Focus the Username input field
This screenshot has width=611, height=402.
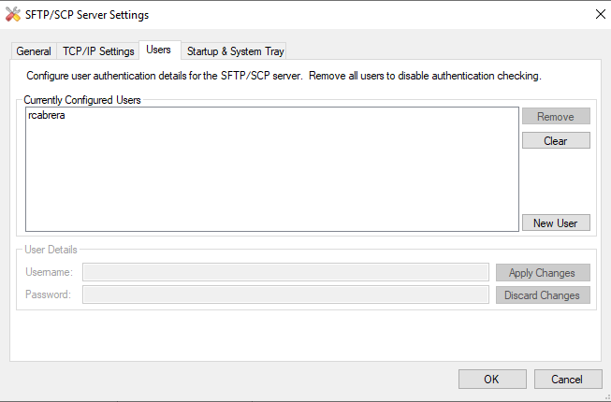tap(285, 272)
